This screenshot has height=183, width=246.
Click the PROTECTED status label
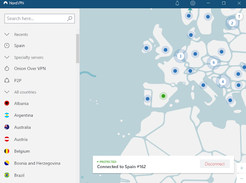(108, 162)
